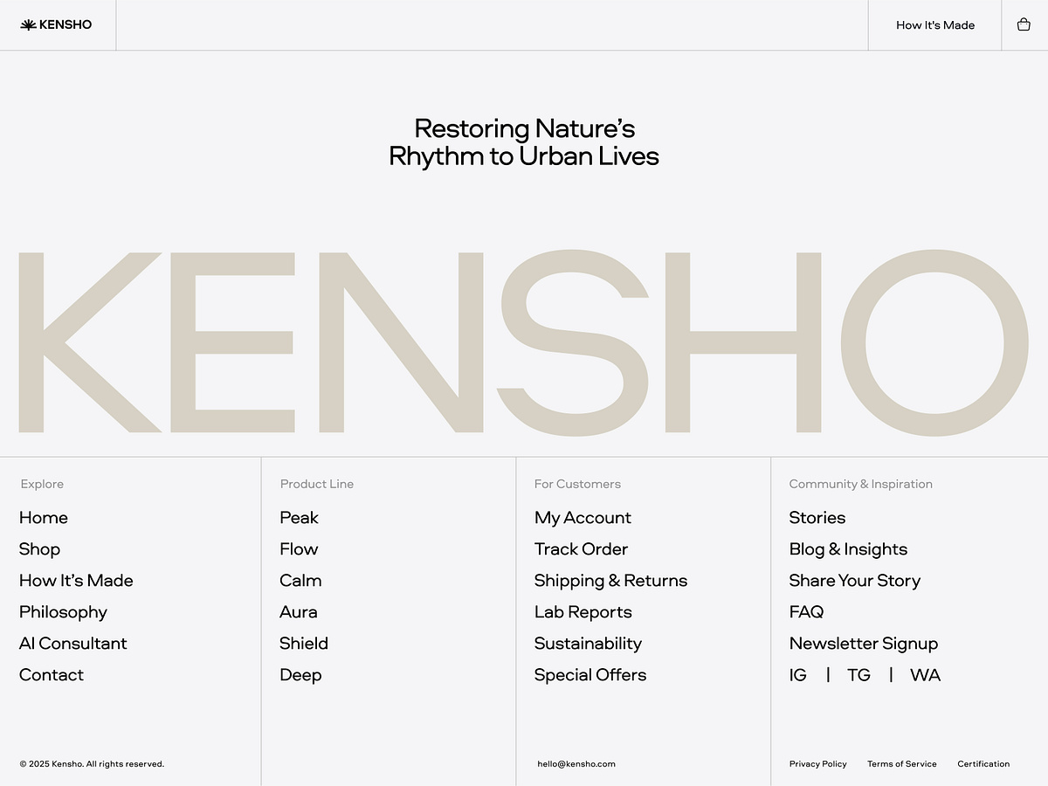Image resolution: width=1048 pixels, height=786 pixels.
Task: Open the Shield product page
Action: [x=304, y=644]
